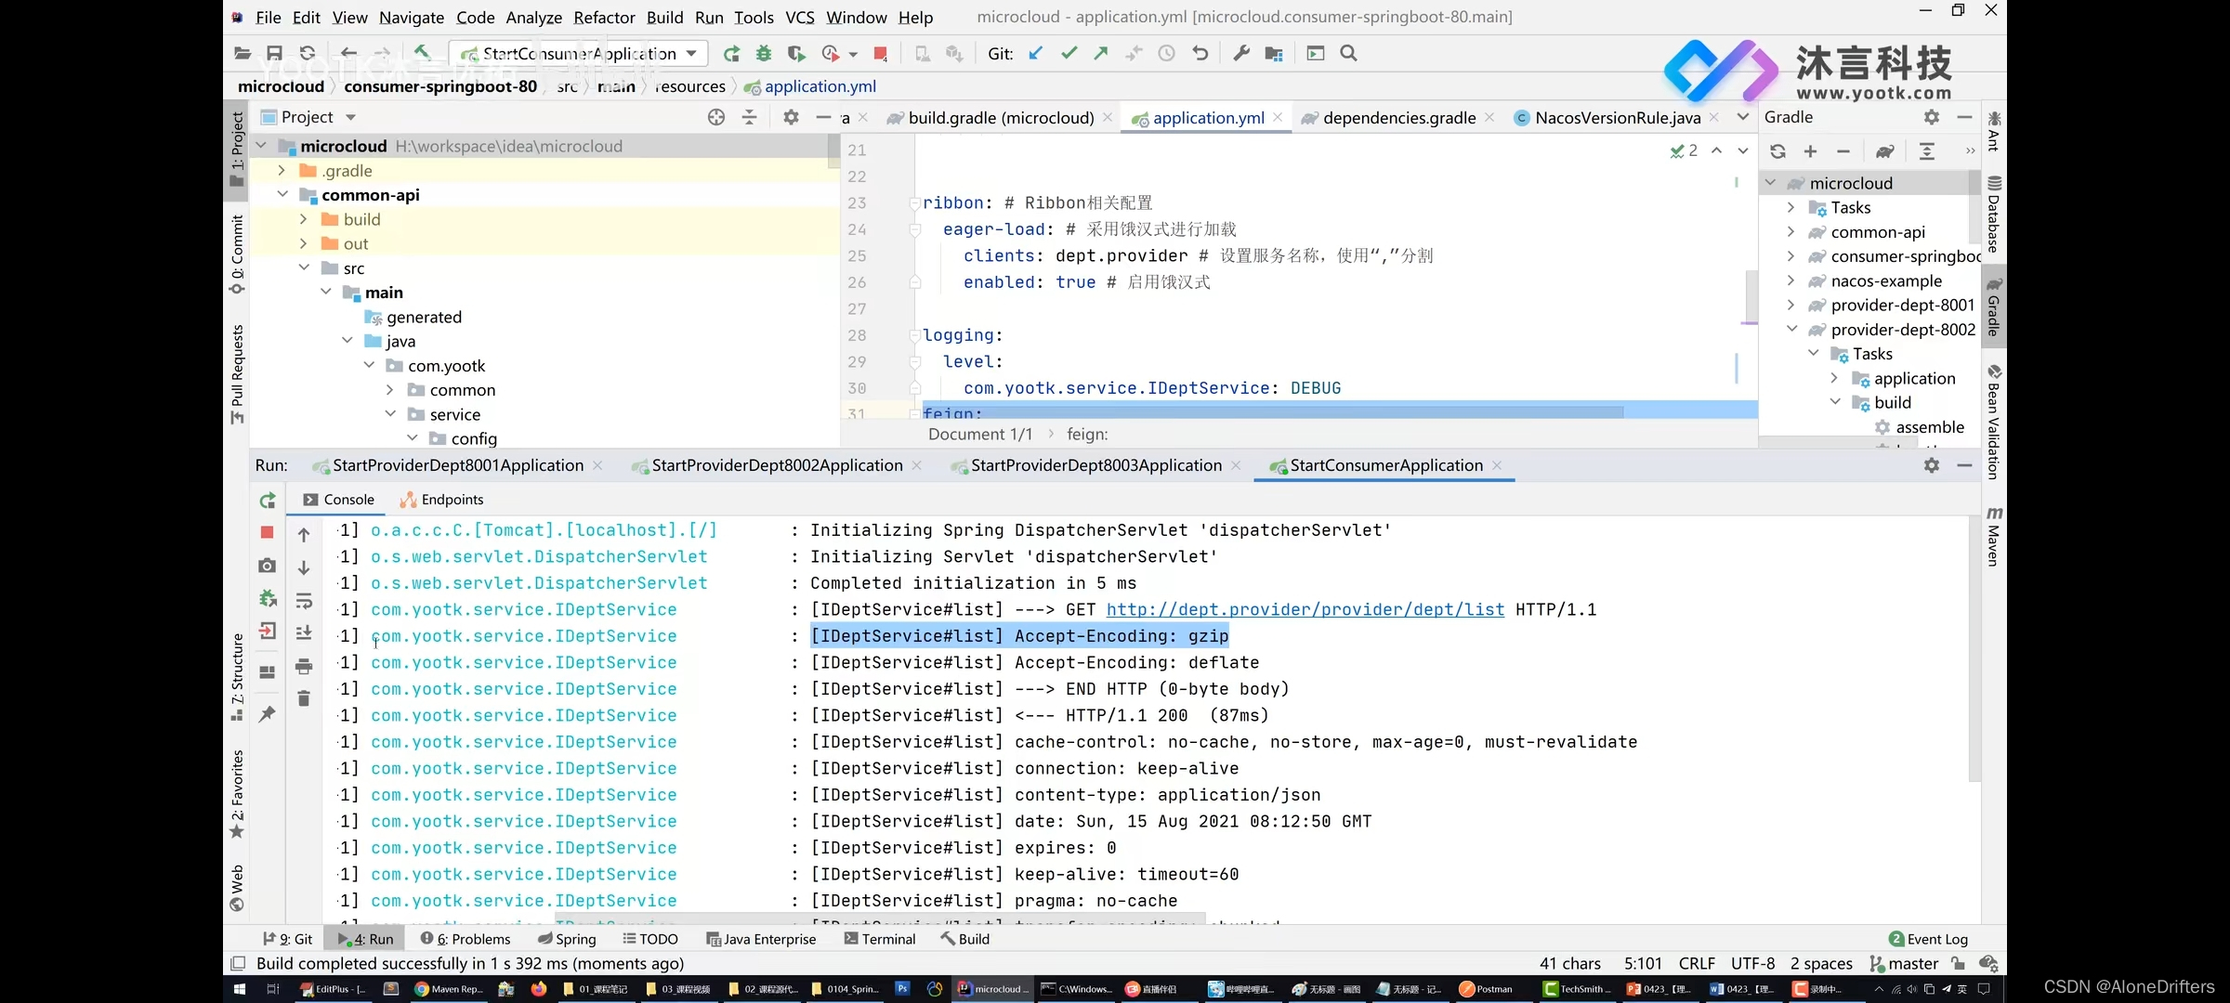Image resolution: width=2230 pixels, height=1003 pixels.
Task: Click Git commit checkmark icon
Action: [x=1069, y=54]
